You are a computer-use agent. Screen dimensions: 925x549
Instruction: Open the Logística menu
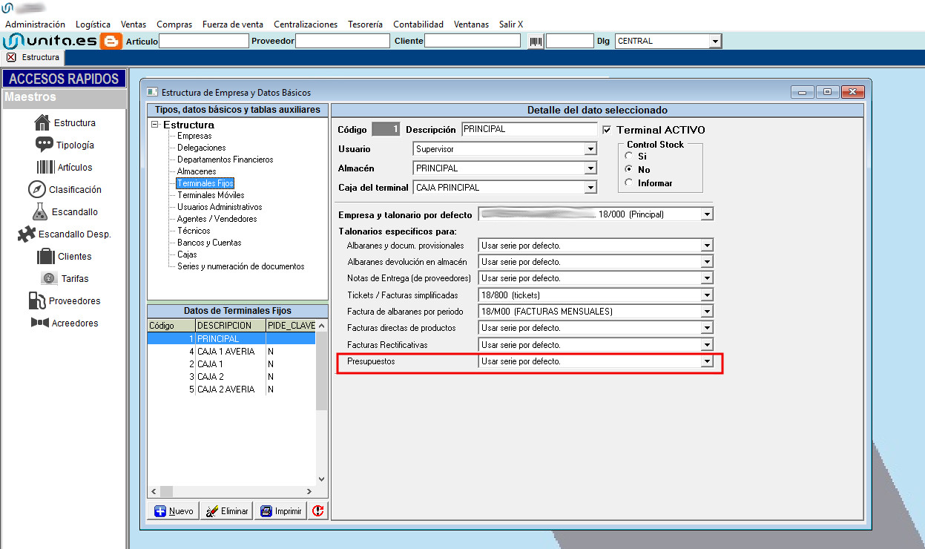93,24
